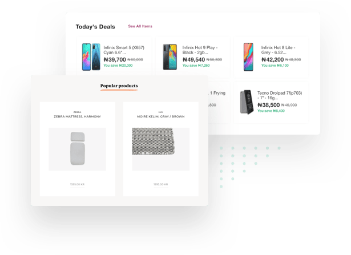Click the Infinix Hot 9 Play product title
The height and width of the screenshot is (255, 351).
click(201, 50)
